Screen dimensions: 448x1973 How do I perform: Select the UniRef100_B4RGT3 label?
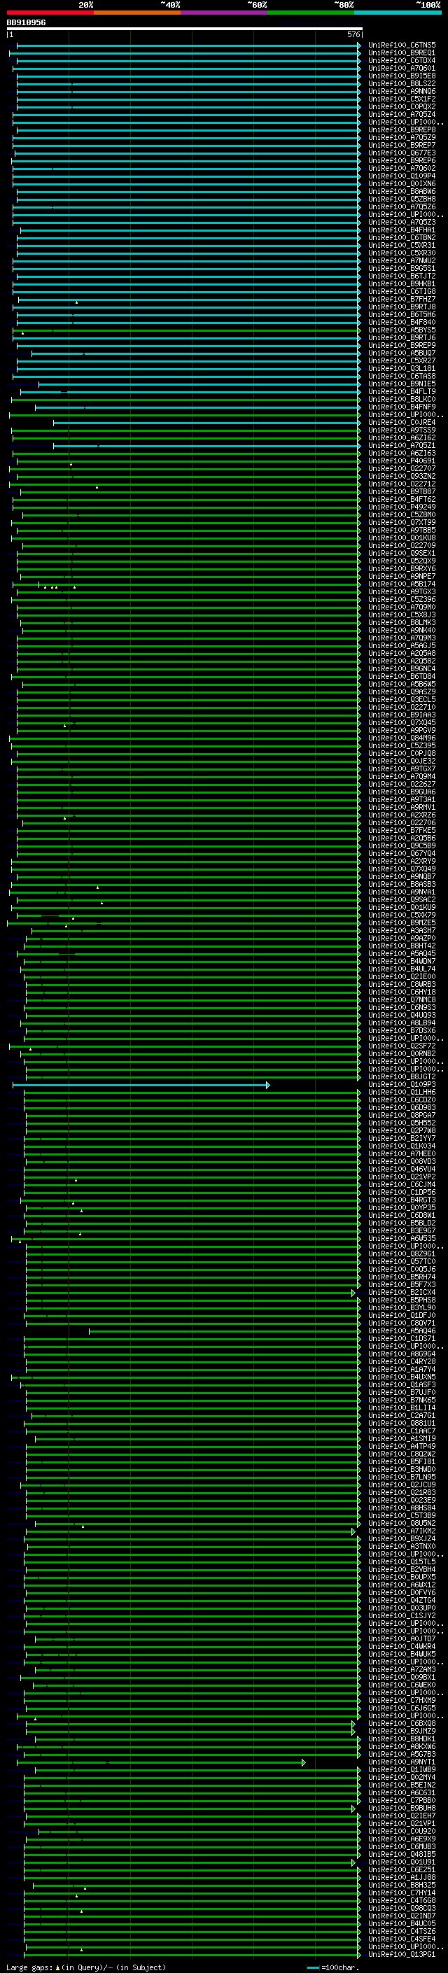click(x=402, y=1200)
